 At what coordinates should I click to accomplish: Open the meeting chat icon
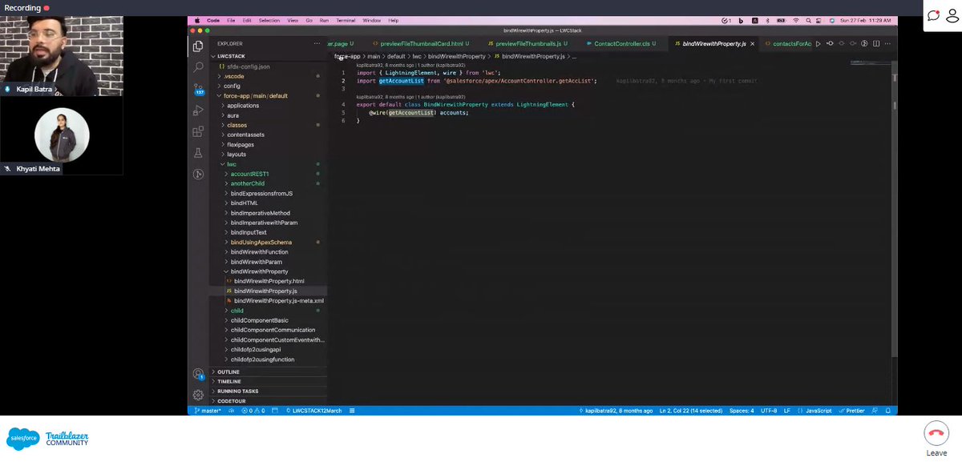pyautogui.click(x=933, y=15)
